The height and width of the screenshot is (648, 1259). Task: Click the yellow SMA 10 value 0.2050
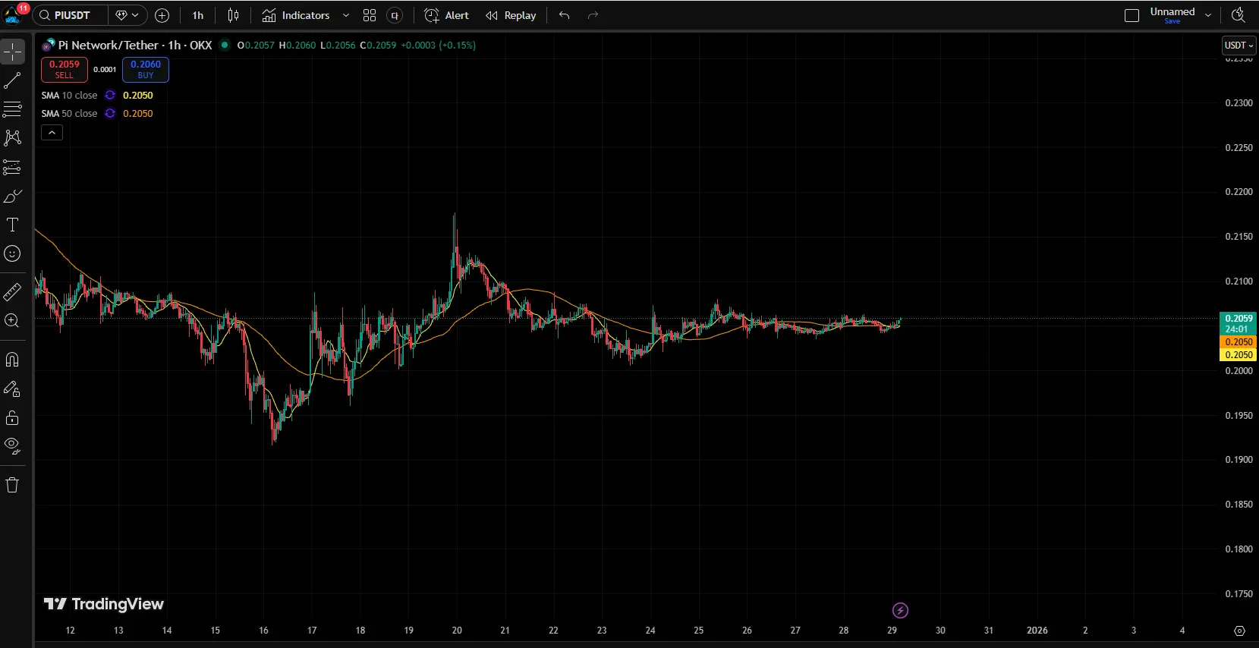(x=138, y=95)
